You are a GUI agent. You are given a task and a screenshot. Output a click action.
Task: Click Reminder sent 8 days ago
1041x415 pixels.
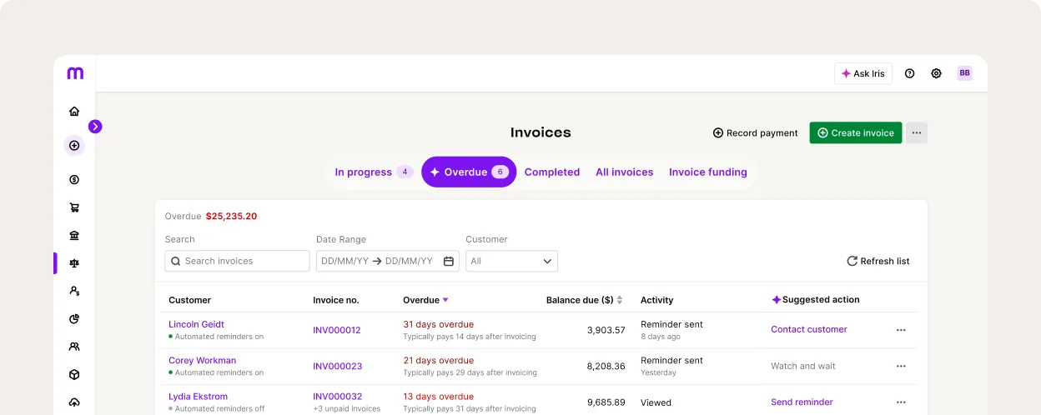tap(671, 330)
